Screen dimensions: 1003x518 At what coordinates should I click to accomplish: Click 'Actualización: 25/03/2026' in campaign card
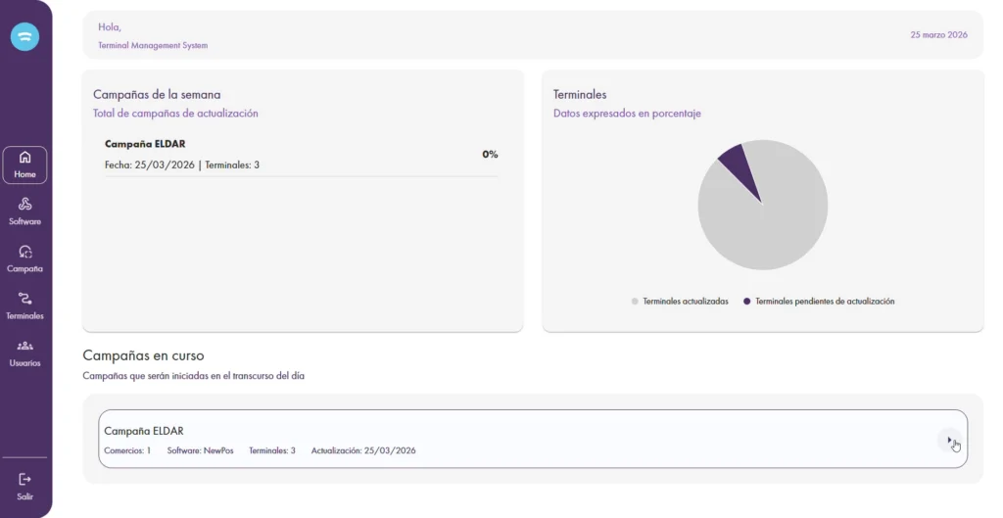363,450
